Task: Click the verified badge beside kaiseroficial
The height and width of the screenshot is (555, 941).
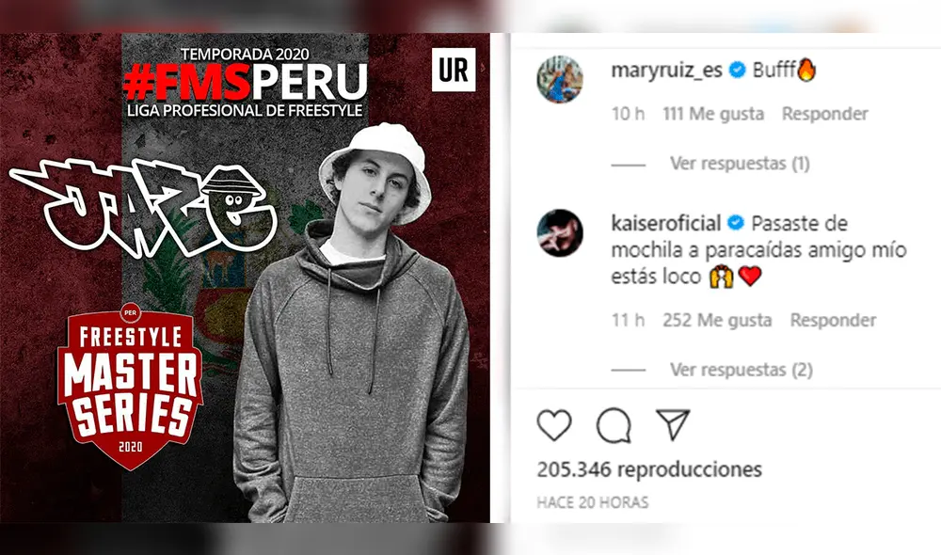Action: point(736,223)
